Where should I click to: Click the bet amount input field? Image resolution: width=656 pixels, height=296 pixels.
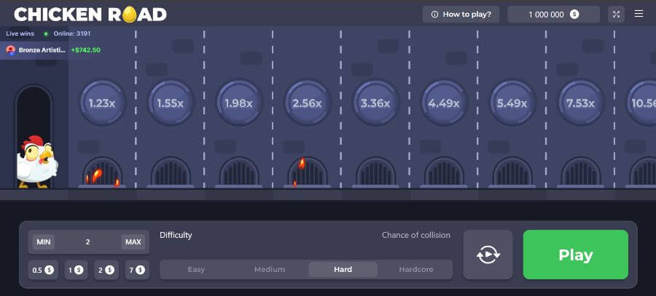point(88,242)
